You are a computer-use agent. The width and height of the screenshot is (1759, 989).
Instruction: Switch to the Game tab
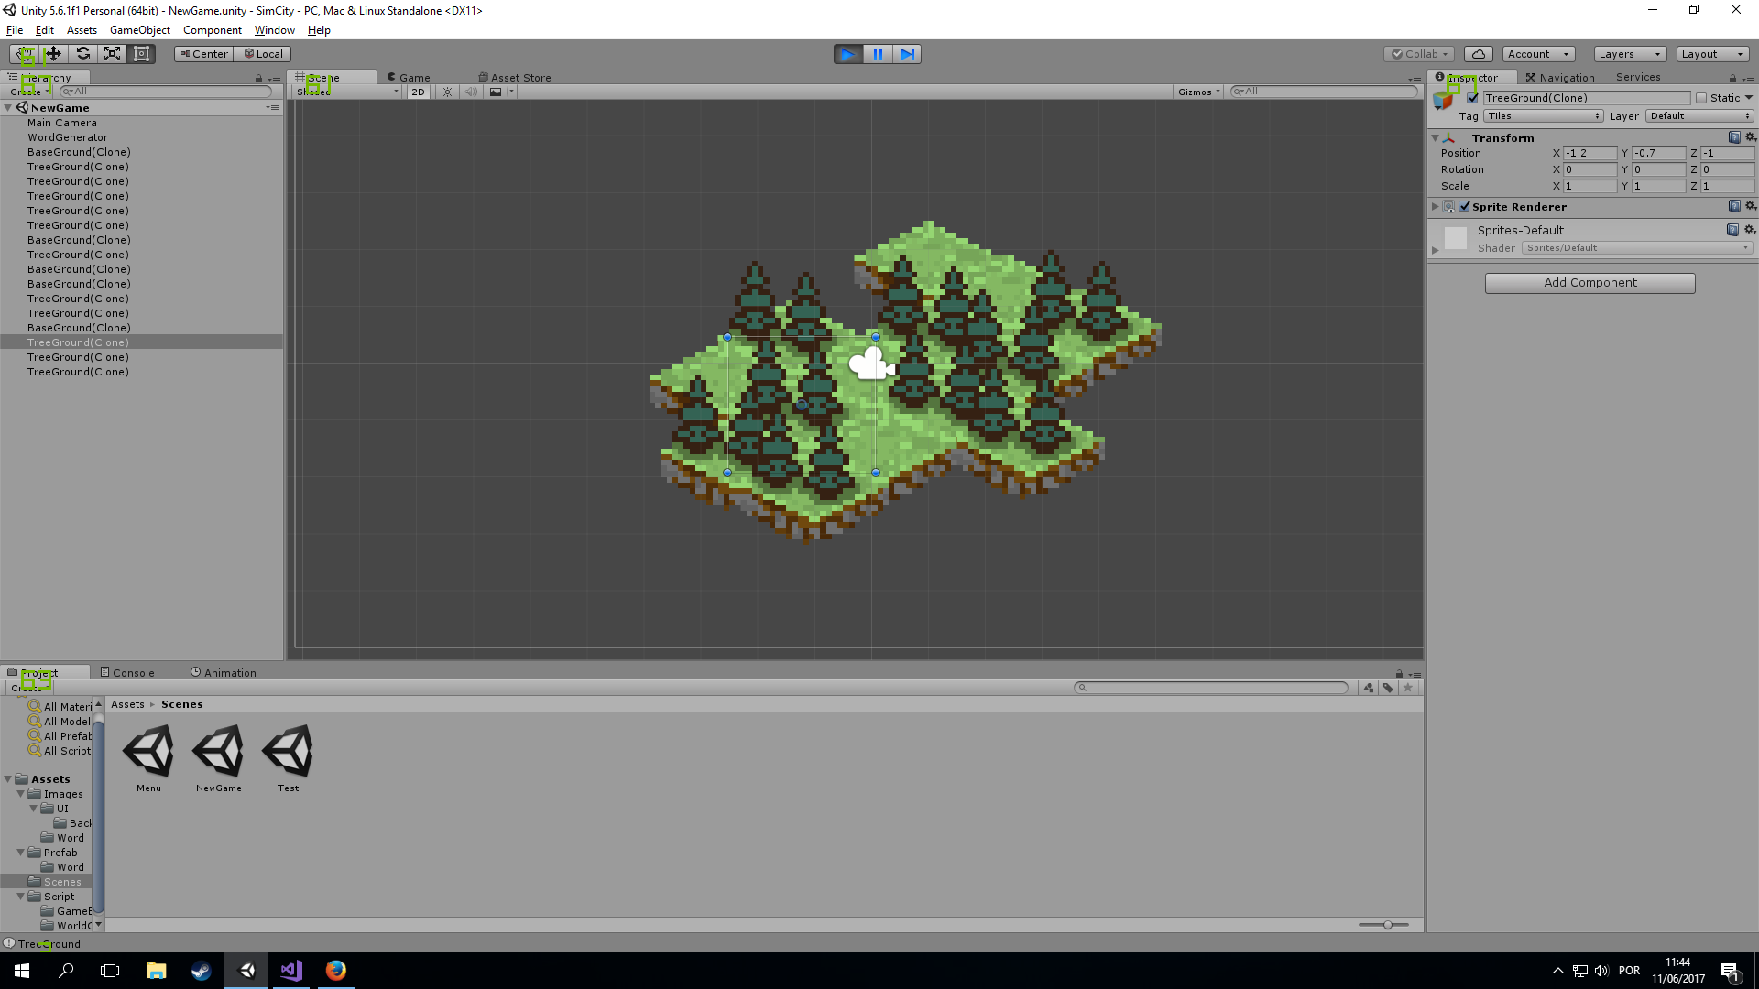pyautogui.click(x=409, y=78)
